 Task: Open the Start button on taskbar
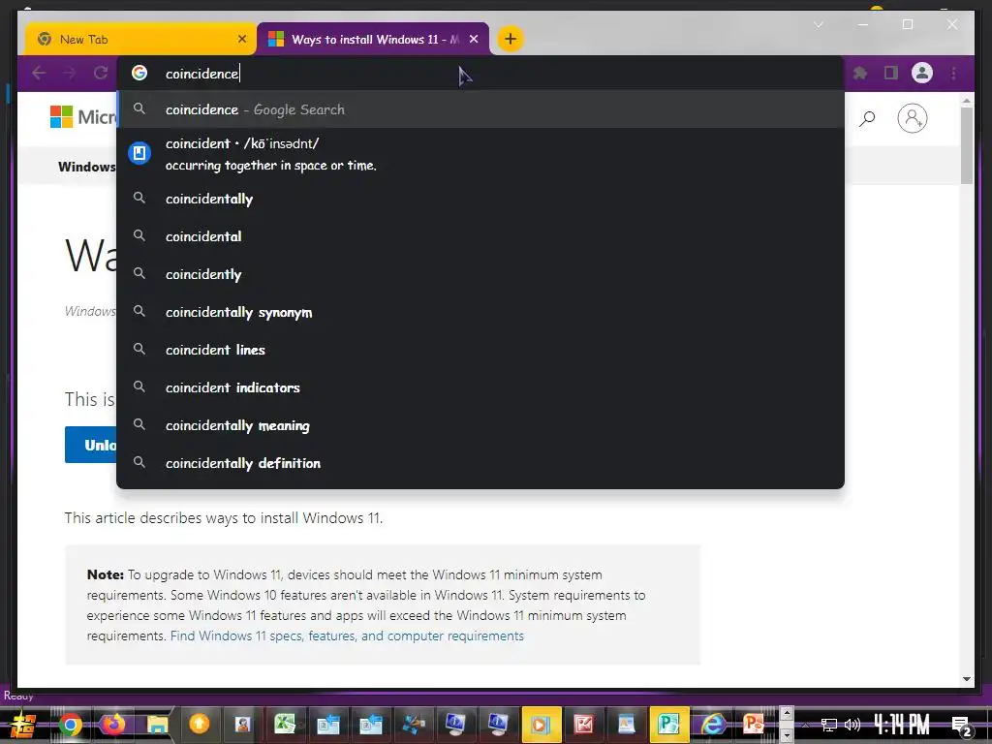[23, 725]
